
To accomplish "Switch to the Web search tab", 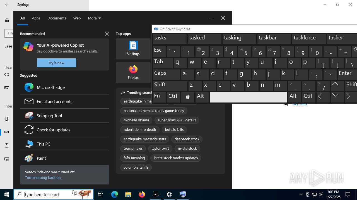I will coord(77,18).
